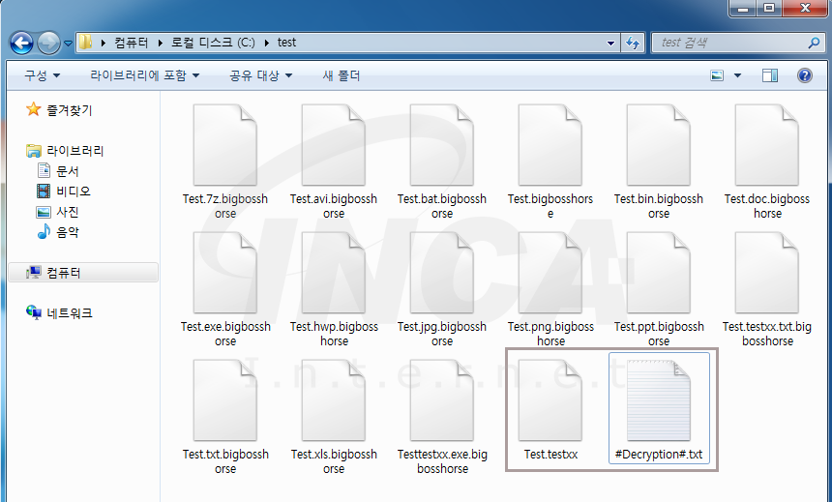Select the Test.avi.bigbosshorse file
Screen dimensions: 832x502
(334, 162)
